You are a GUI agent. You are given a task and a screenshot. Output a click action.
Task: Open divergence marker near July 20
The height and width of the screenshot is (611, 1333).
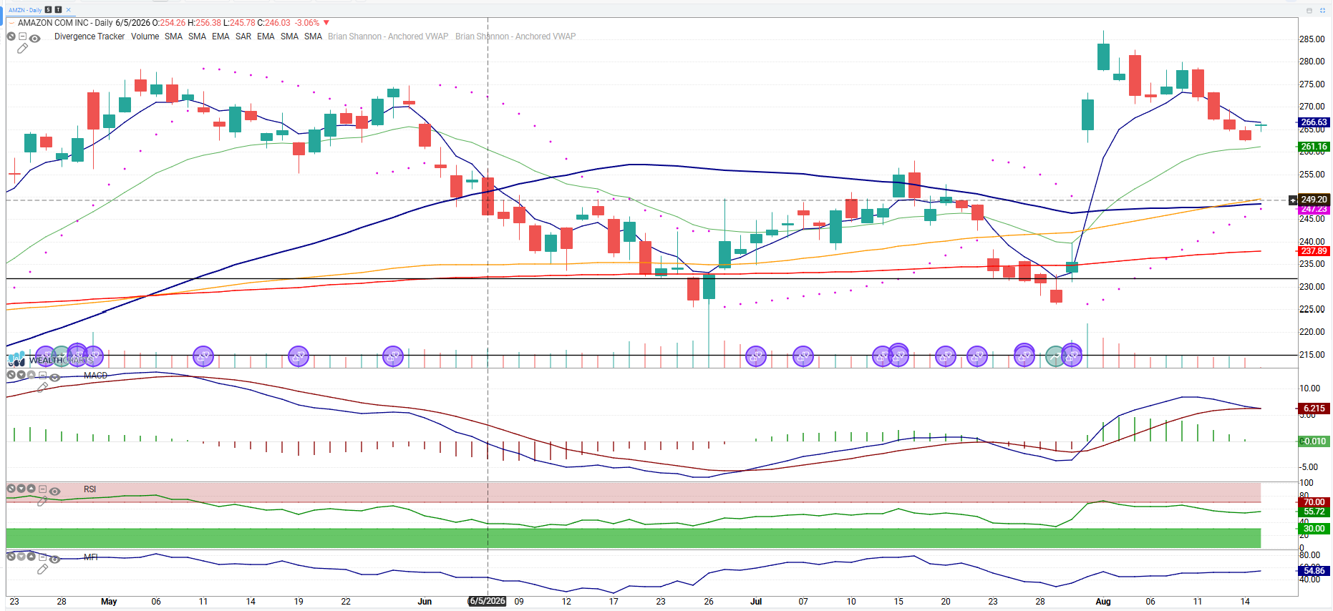point(946,356)
